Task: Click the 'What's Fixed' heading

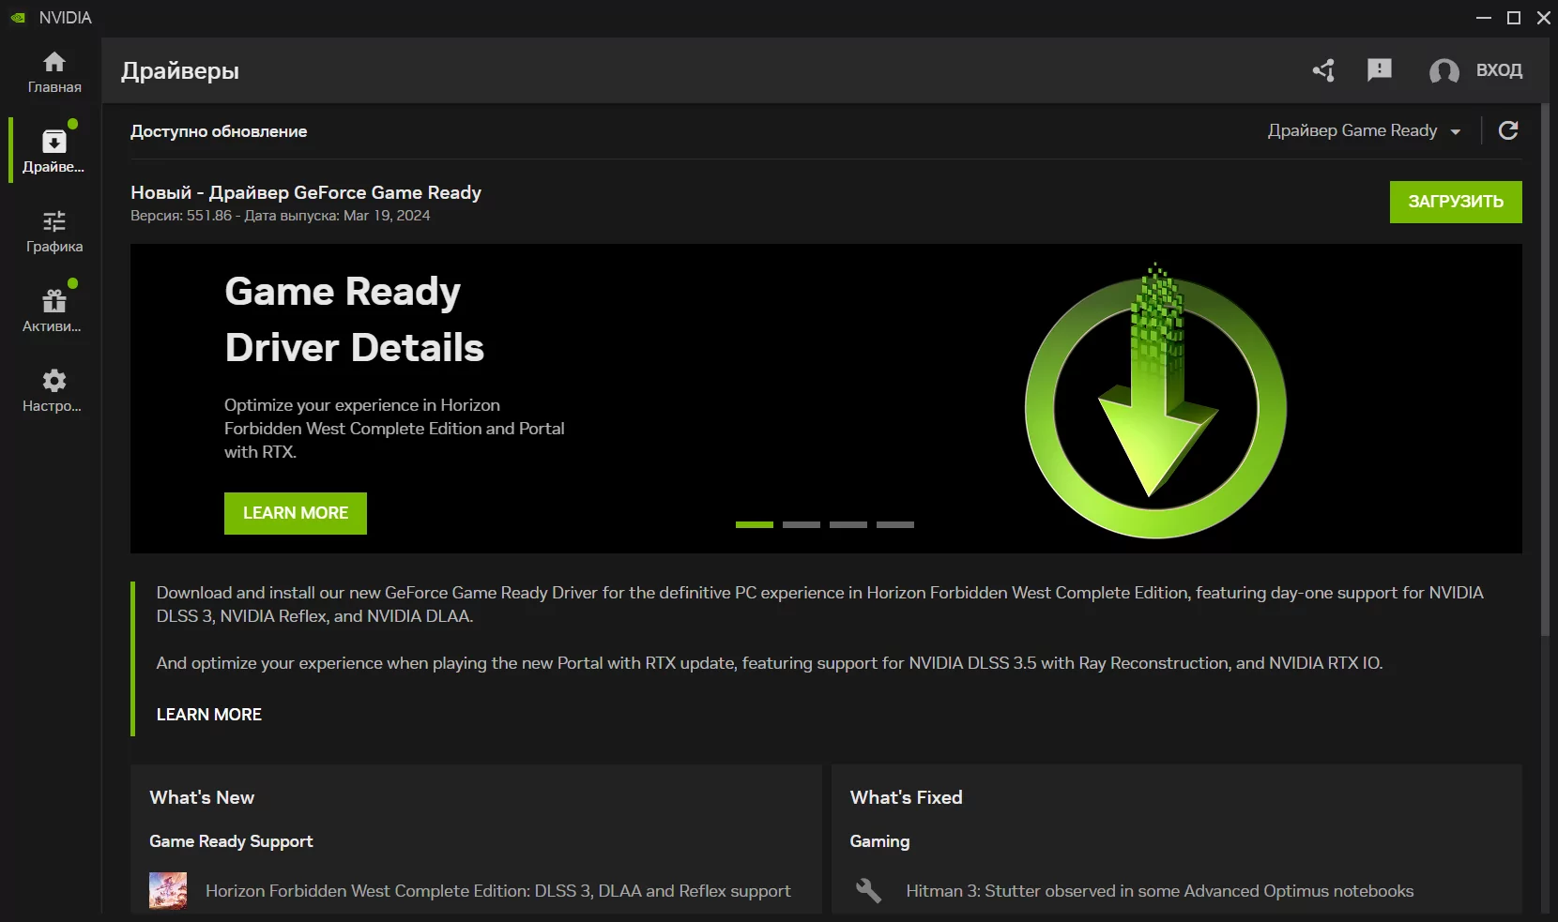Action: (x=907, y=797)
